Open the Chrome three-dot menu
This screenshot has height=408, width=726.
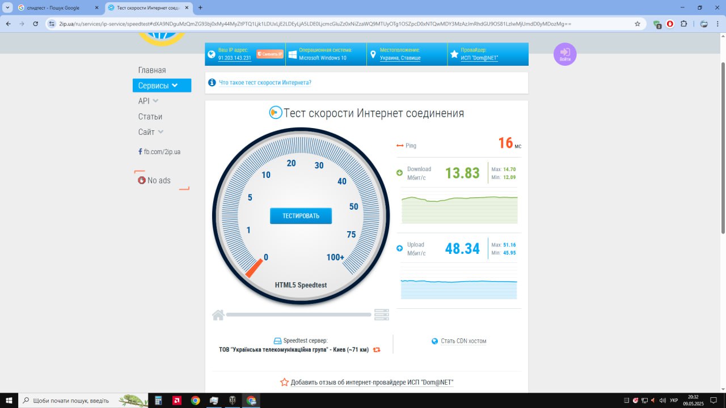point(718,24)
